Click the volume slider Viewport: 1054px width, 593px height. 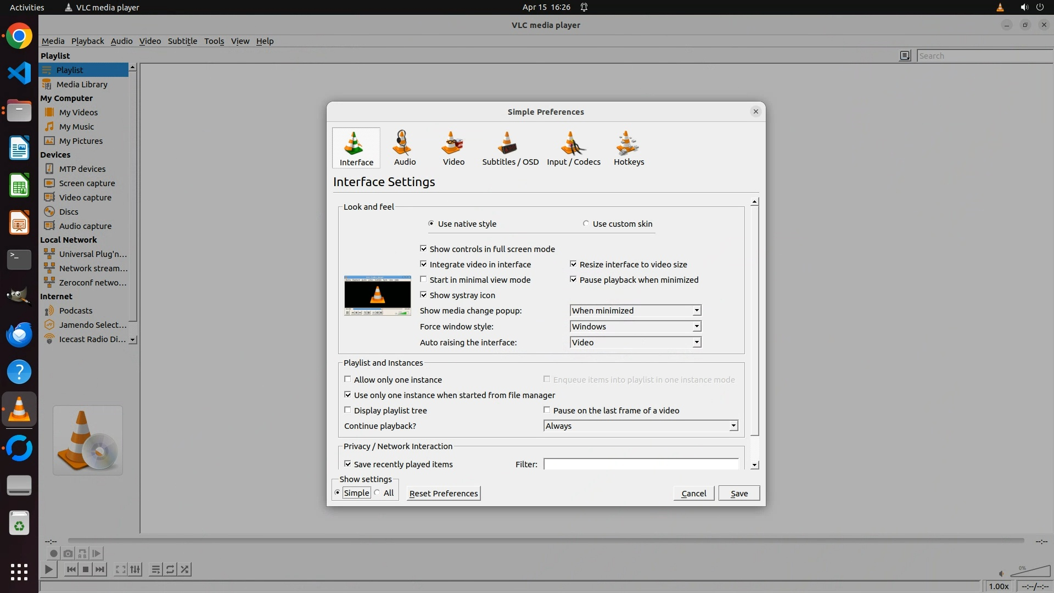click(1030, 572)
